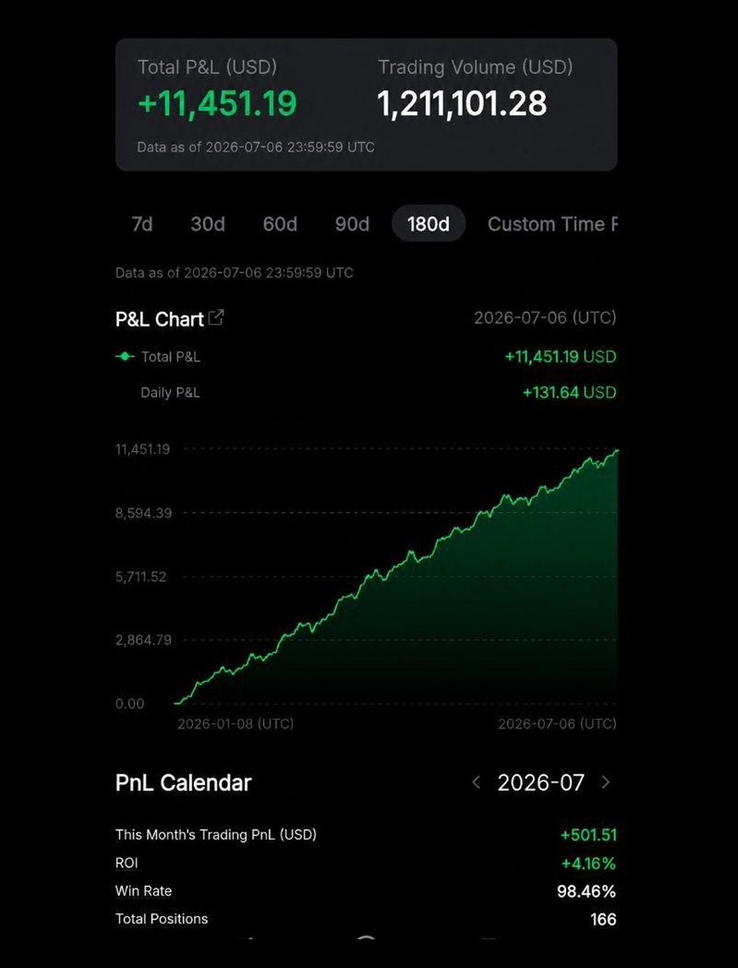The height and width of the screenshot is (968, 738).
Task: Click the Total P&L legend marker icon
Action: pyautogui.click(x=125, y=356)
